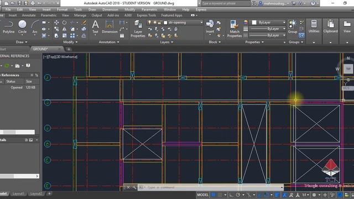Open the str-opening layer dropdown list
Viewport: 354px width, 199px height.
201,23
